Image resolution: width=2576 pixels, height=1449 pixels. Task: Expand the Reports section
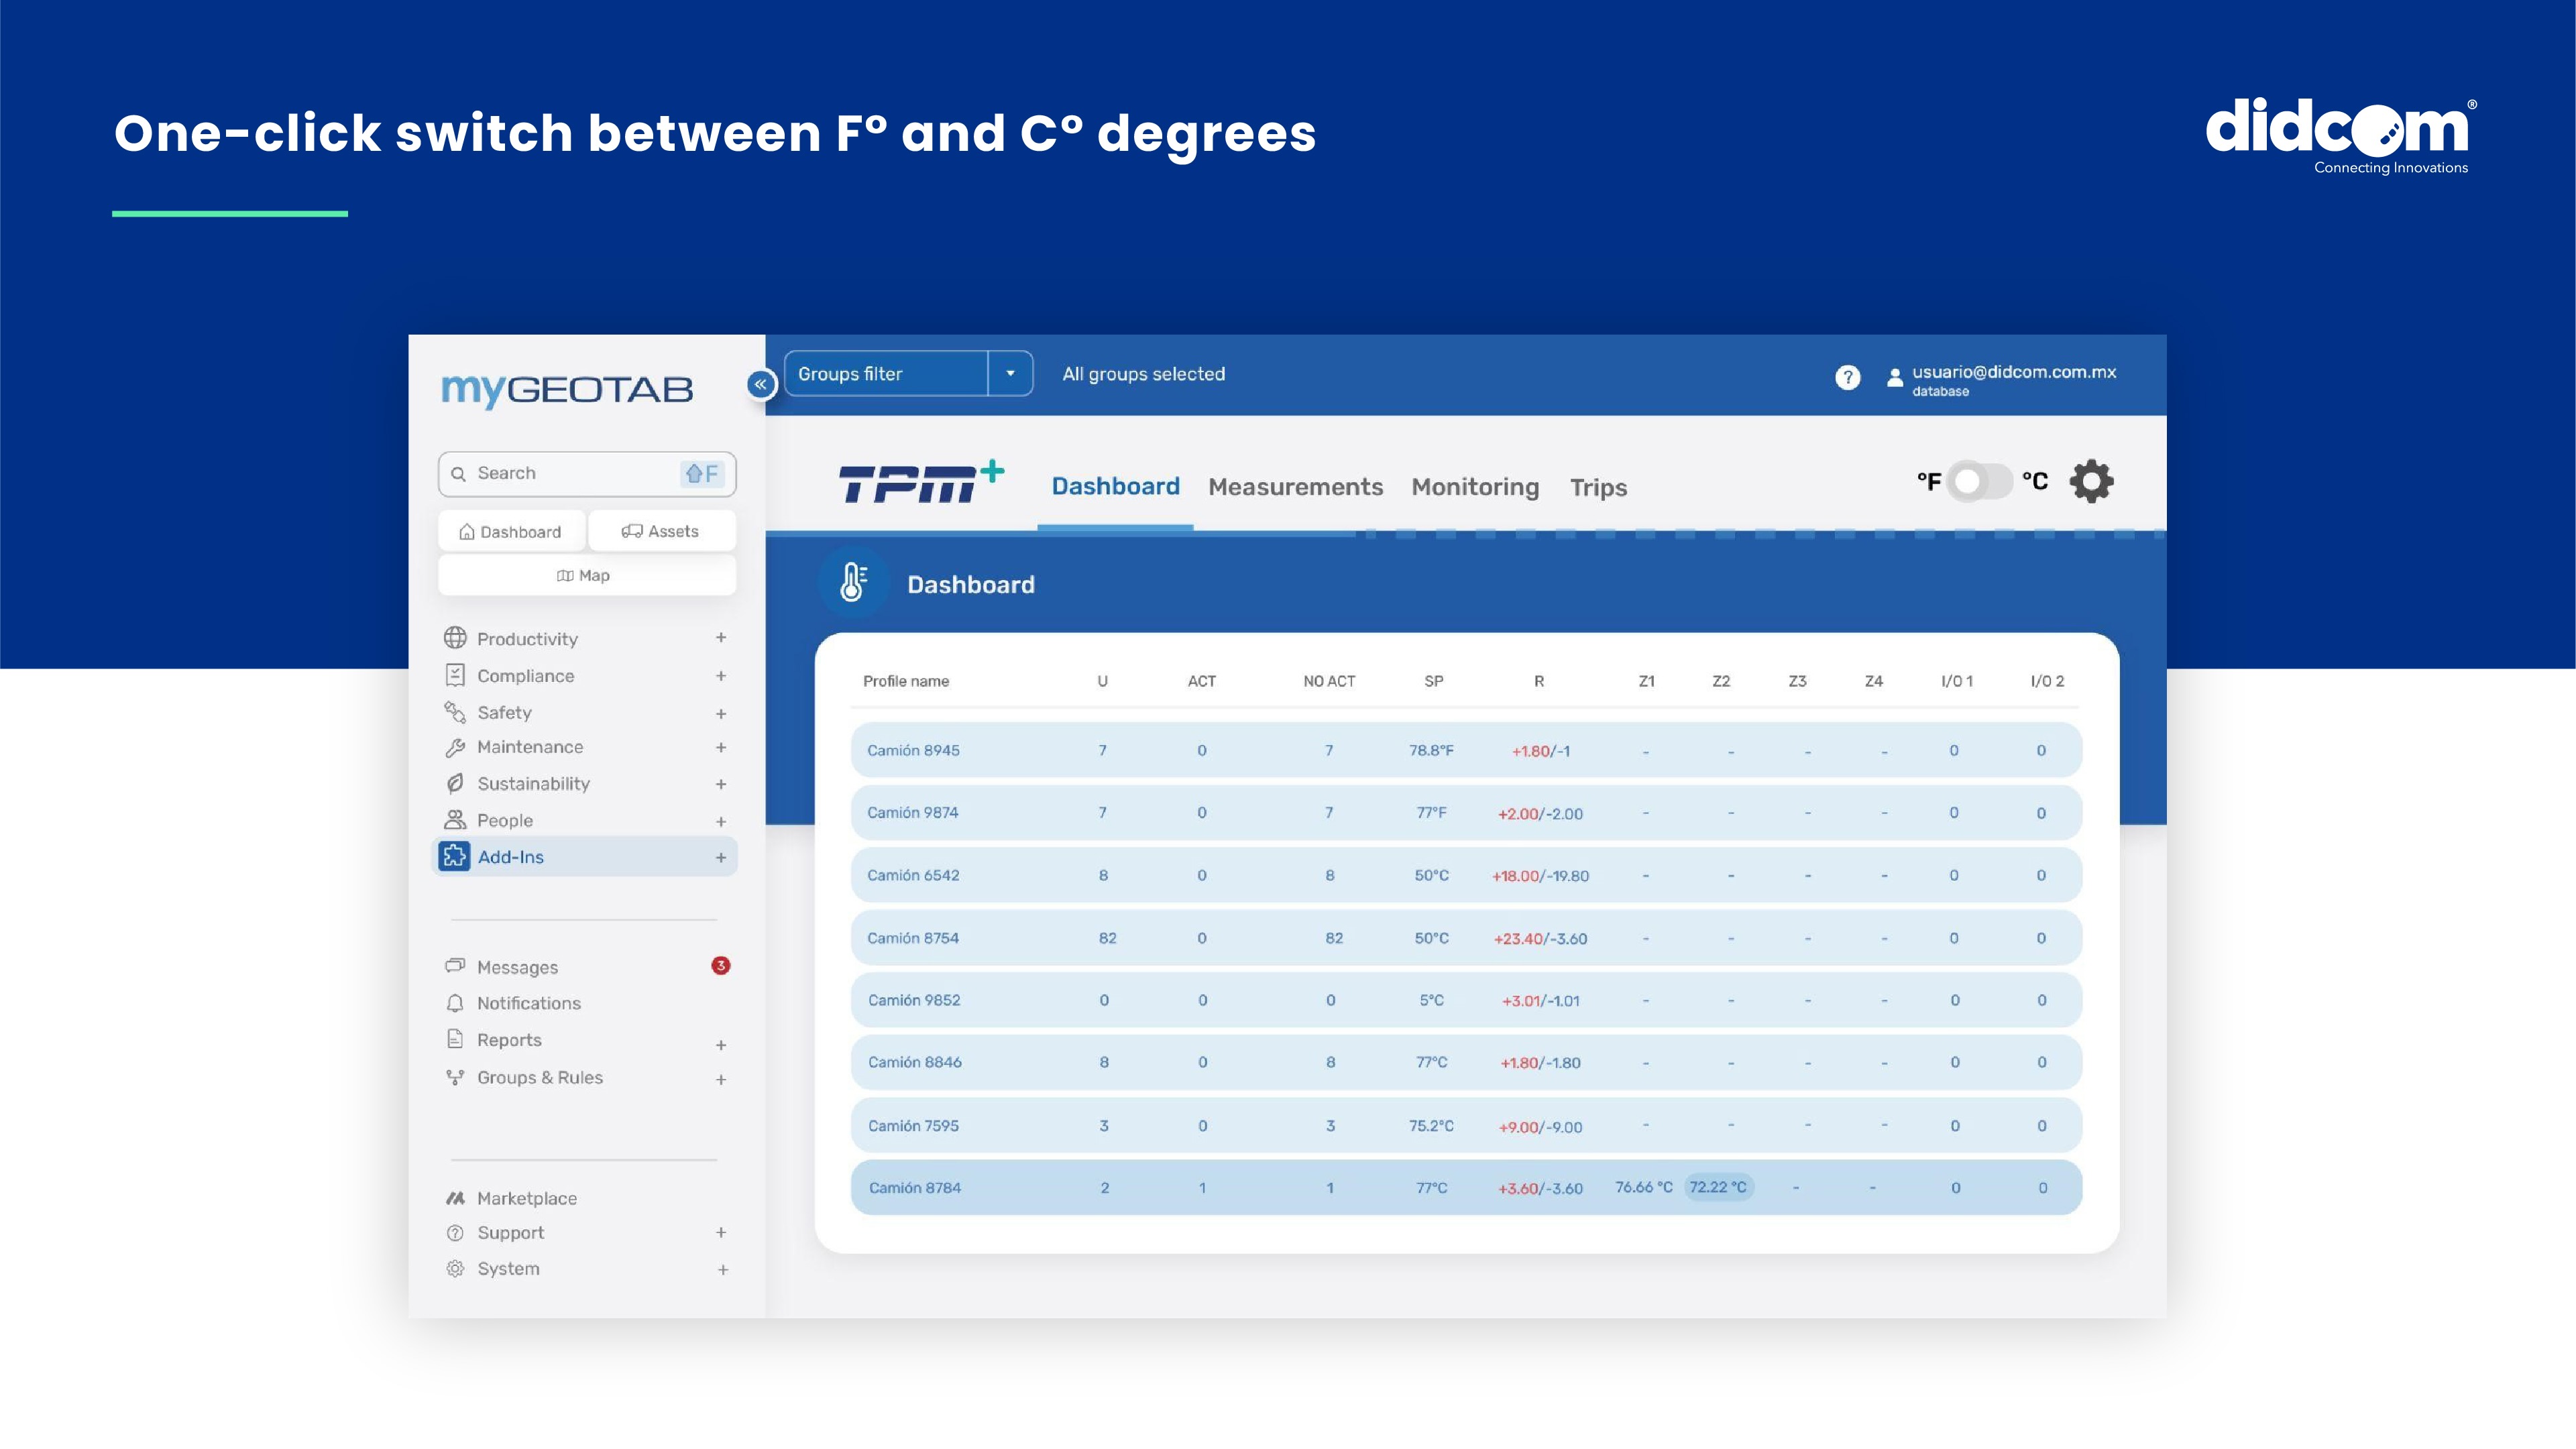(x=721, y=1044)
